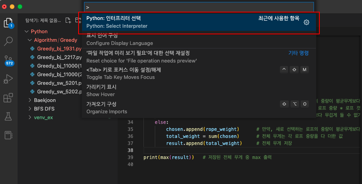The width and height of the screenshot is (362, 184).
Task: Click line number 39 in editor
Action: pos(131,157)
